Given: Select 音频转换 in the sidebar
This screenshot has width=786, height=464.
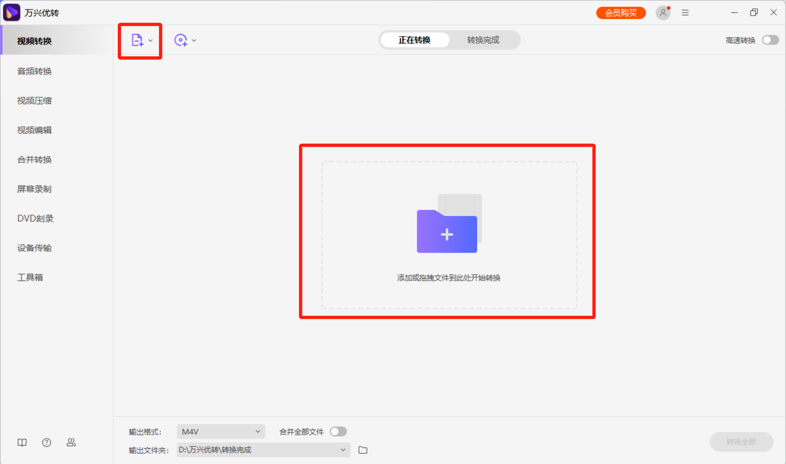Looking at the screenshot, I should point(34,71).
